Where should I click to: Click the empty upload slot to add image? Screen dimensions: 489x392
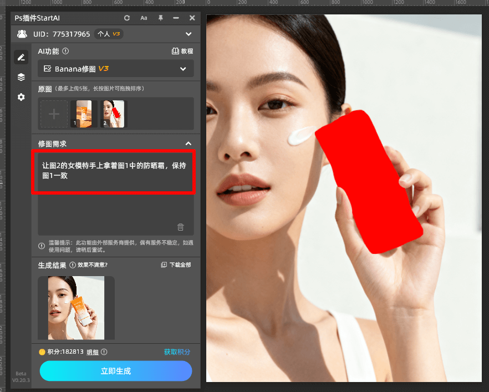(54, 114)
